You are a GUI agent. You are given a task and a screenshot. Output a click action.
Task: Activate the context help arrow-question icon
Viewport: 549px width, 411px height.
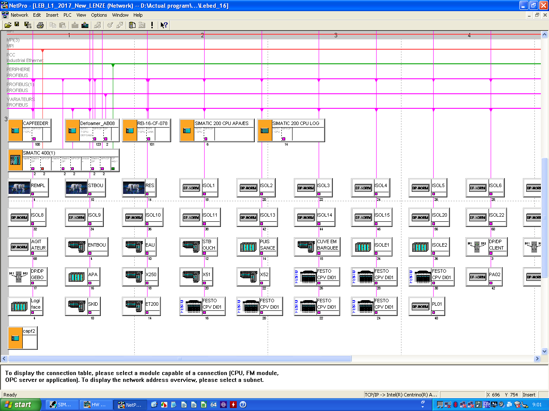[x=164, y=25]
